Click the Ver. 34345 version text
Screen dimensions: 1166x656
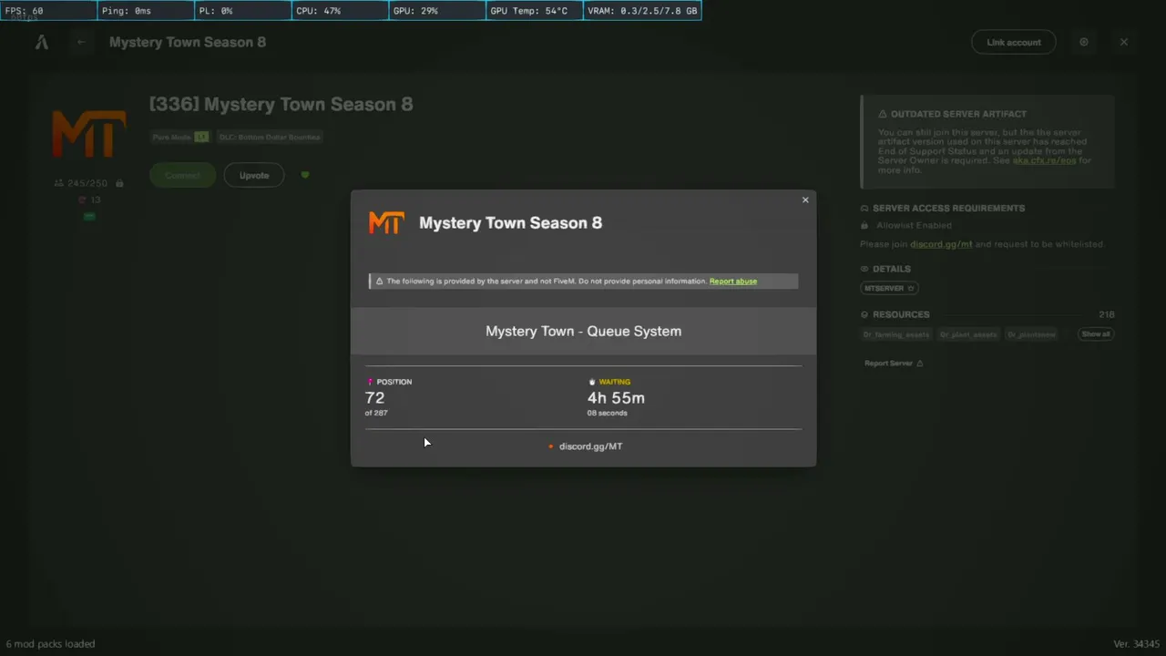click(1137, 644)
